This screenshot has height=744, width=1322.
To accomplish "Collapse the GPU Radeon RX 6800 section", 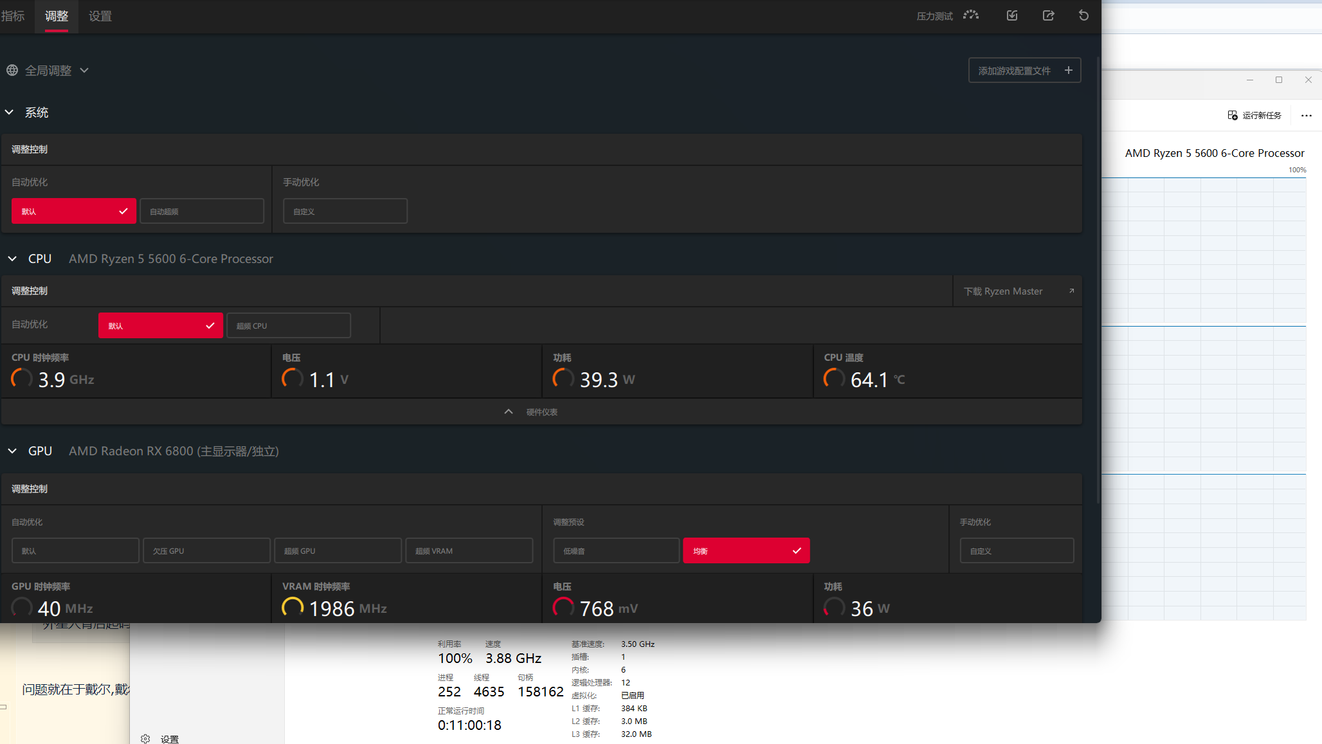I will point(12,451).
